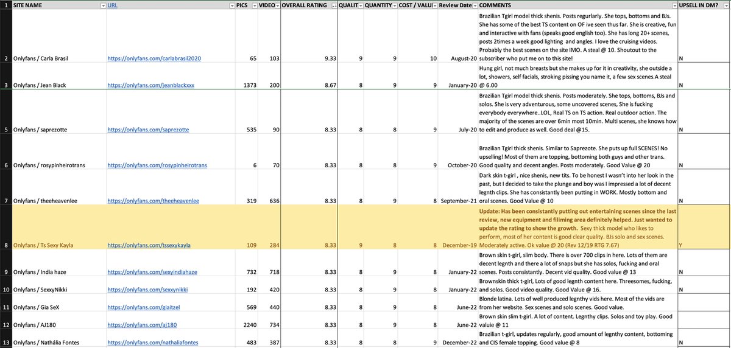Open the carlabrasil2020 URL link

(x=154, y=58)
